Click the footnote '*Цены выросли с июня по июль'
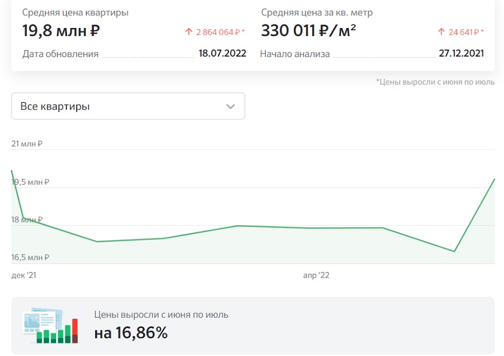Viewport: 504px width, 356px height. coord(435,82)
